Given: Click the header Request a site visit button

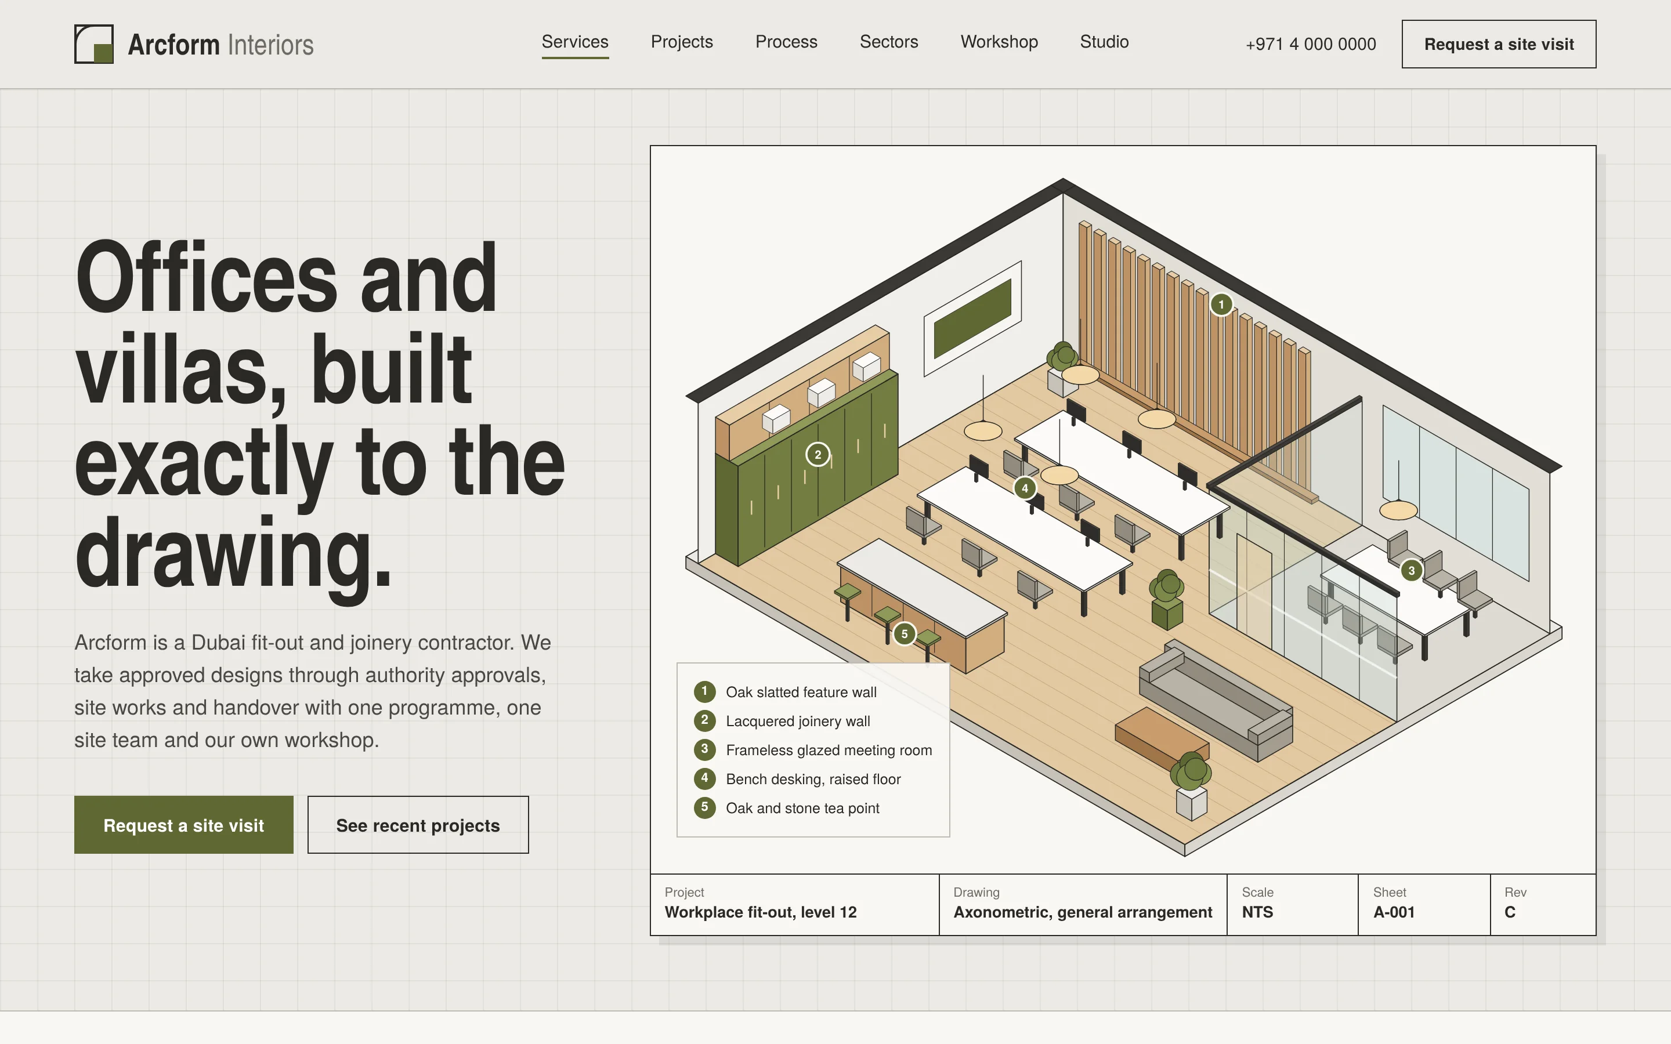Looking at the screenshot, I should coord(1498,44).
